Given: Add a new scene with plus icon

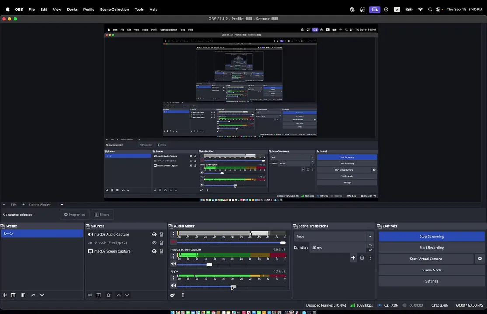Looking at the screenshot, I should tap(5, 295).
